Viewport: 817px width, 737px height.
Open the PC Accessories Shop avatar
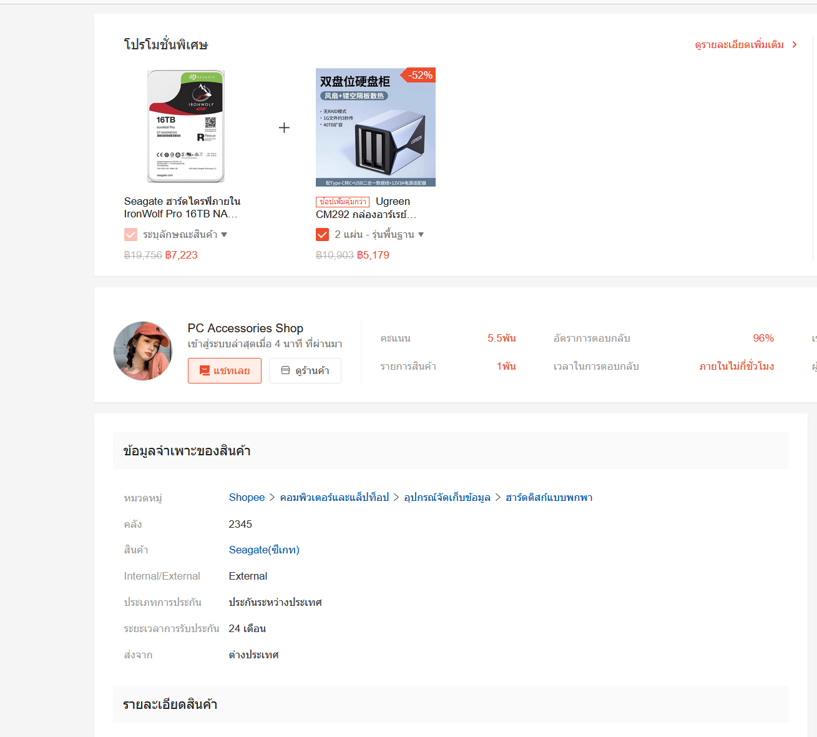coord(143,351)
